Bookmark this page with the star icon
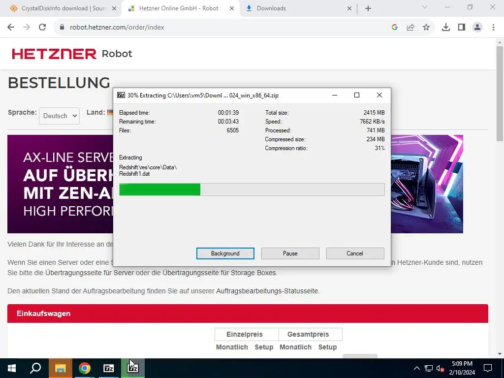The height and width of the screenshot is (378, 504). 426,28
